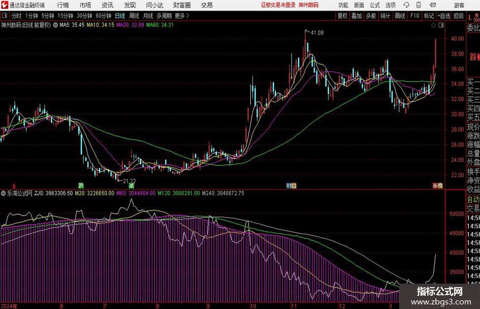The width and height of the screenshot is (480, 309).
Task: Open the 选项 menu
Action: 390,5
